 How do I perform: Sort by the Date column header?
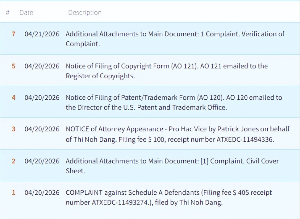click(x=26, y=13)
